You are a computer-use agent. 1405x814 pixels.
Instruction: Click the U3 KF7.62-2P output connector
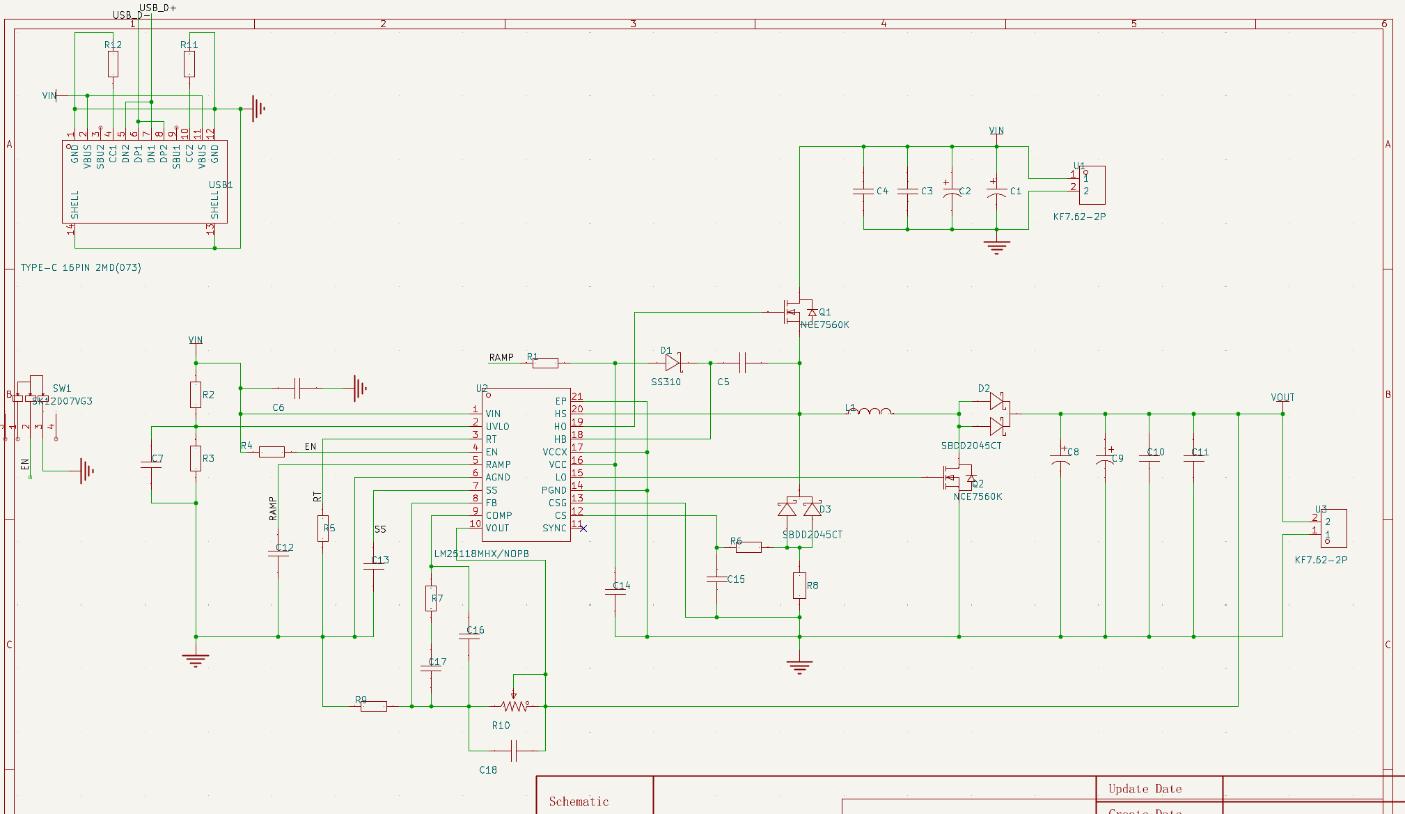(x=1333, y=528)
